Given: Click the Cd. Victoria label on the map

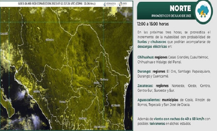Looking at the screenshot, I should pos(116,105).
